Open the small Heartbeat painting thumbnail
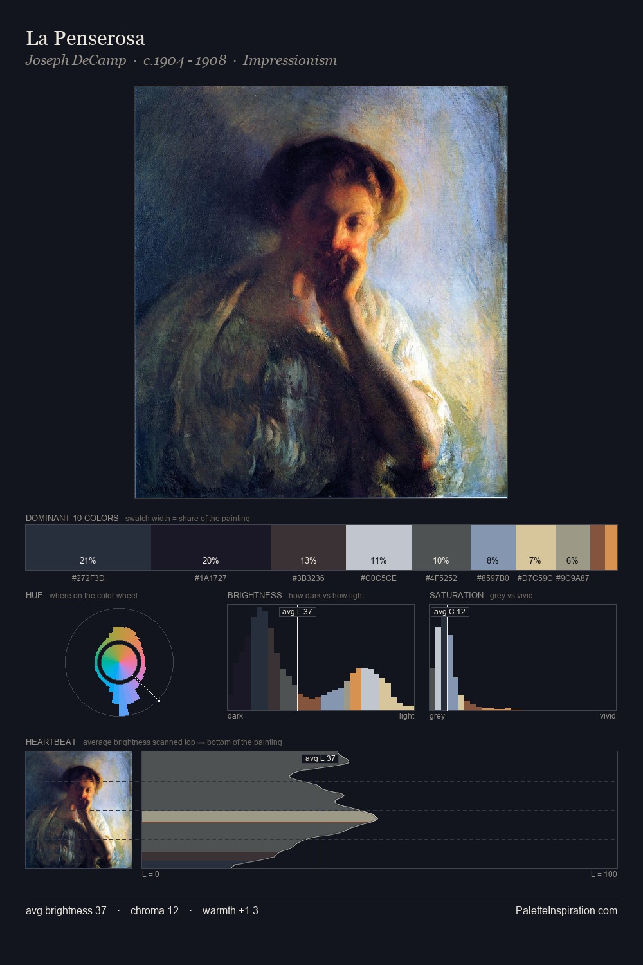Viewport: 643px width, 965px height. (x=79, y=810)
